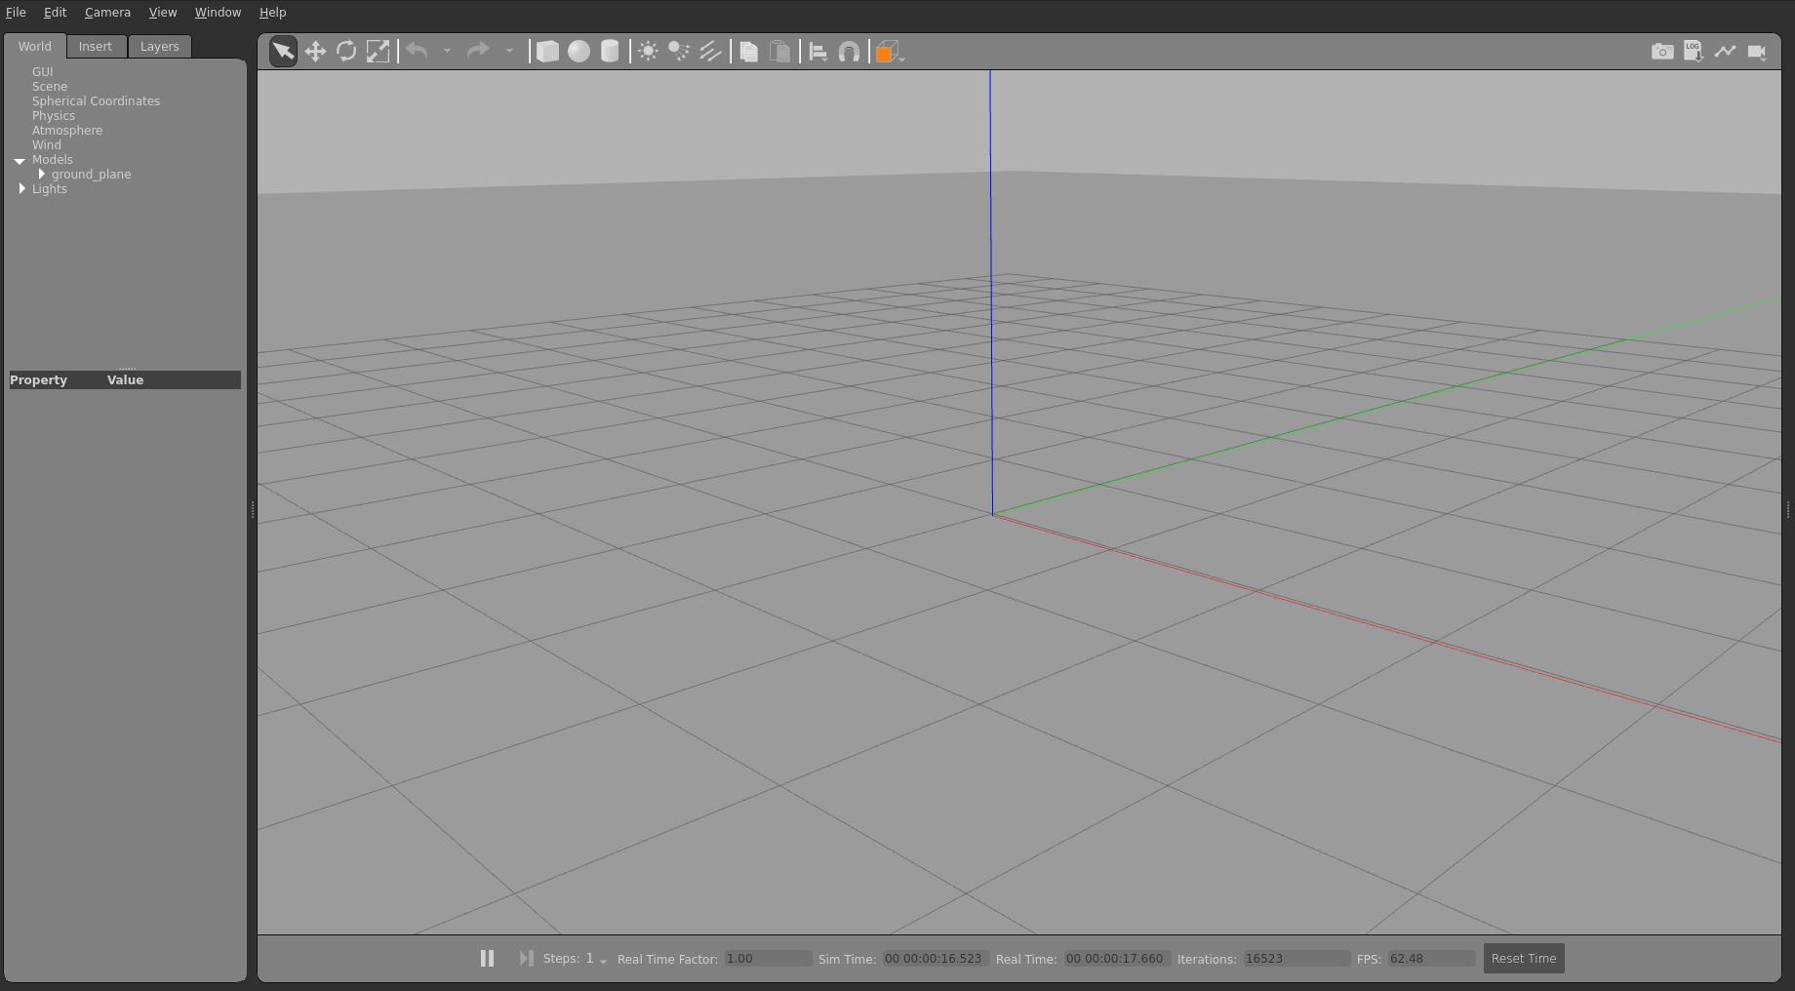
Task: Add a spot light
Action: (679, 52)
